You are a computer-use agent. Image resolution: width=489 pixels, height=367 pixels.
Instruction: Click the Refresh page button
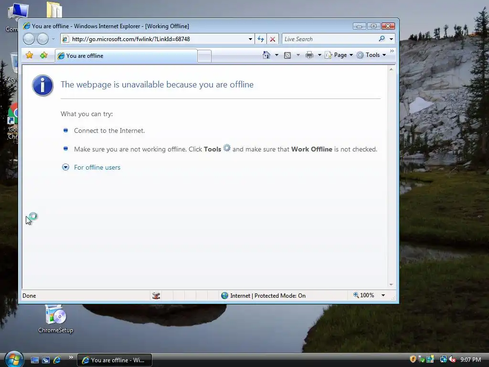pos(261,39)
